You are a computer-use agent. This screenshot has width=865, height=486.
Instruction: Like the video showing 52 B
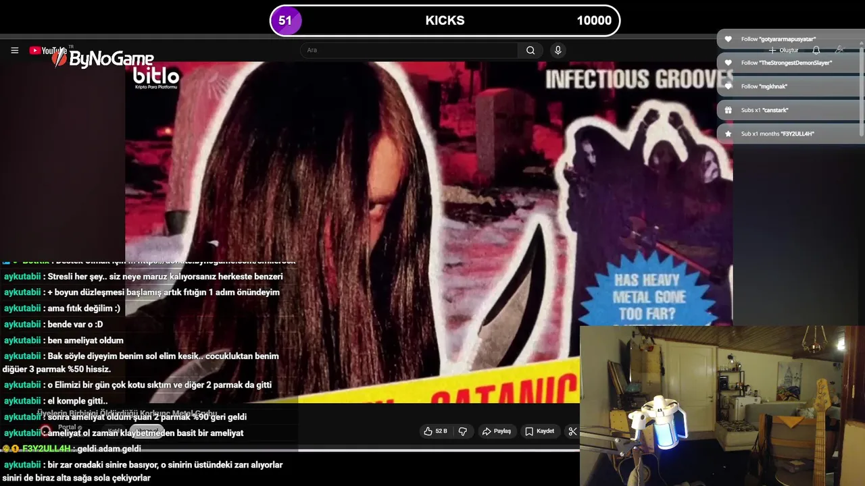[x=435, y=431]
